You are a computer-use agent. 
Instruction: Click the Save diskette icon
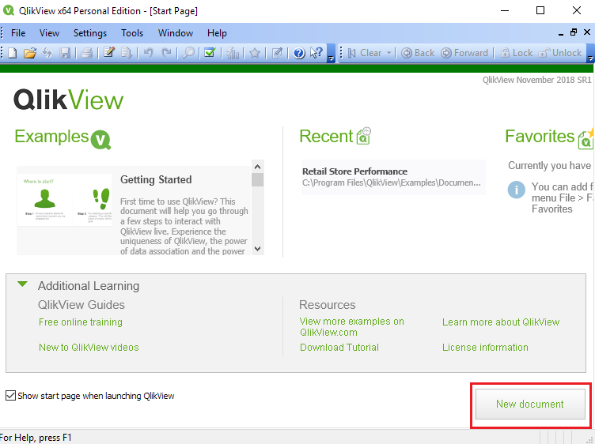(x=65, y=53)
